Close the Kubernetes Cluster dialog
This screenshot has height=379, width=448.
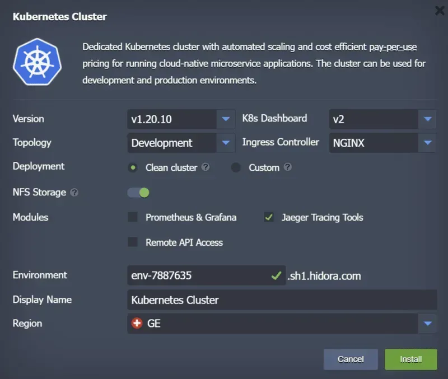click(438, 10)
